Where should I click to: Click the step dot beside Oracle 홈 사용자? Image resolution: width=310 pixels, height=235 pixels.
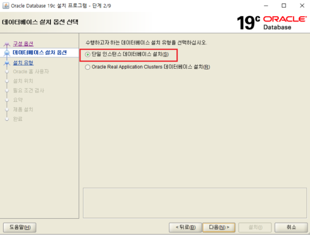[7, 72]
